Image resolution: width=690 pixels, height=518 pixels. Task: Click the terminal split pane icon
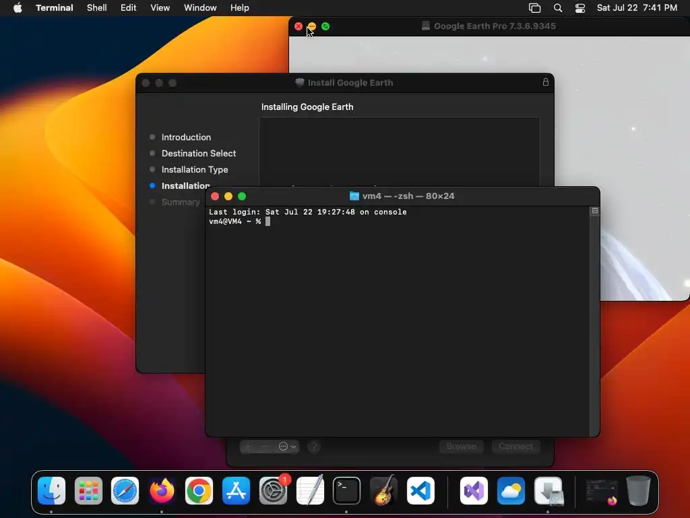coord(595,211)
